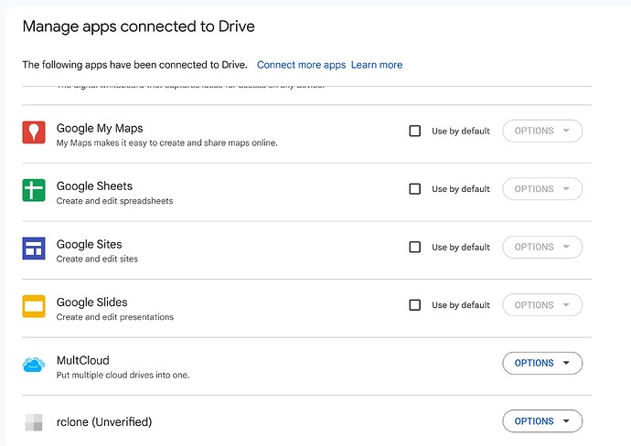This screenshot has height=446, width=631.
Task: Click the Google Slides app name
Action: point(91,302)
